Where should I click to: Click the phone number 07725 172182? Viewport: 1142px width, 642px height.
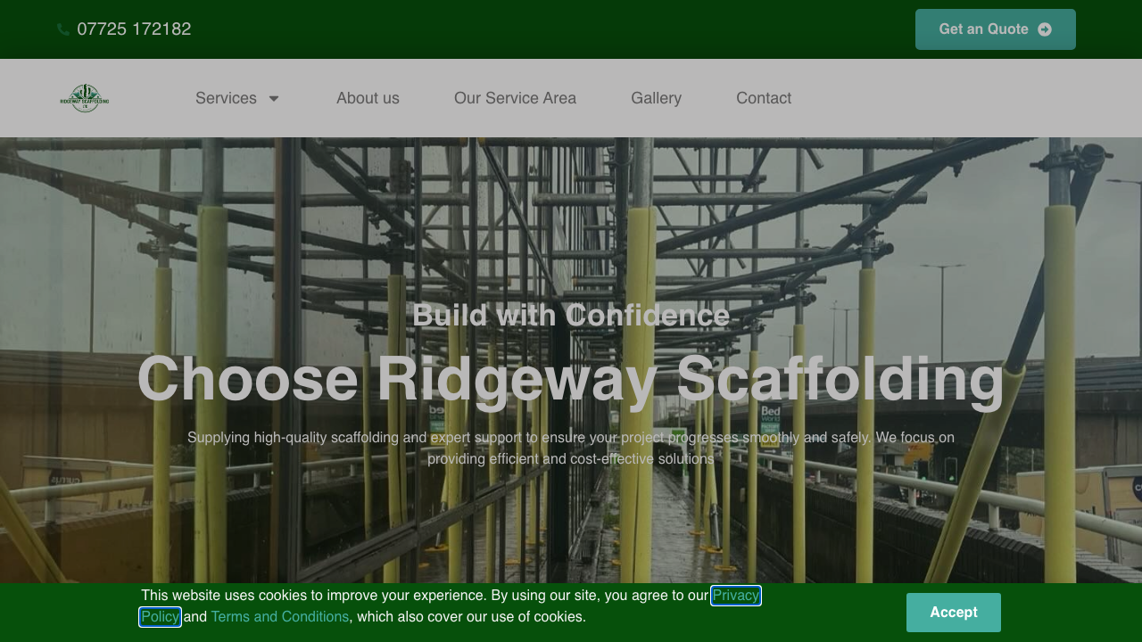(134, 29)
